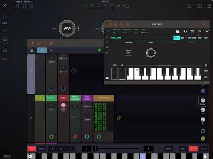Add a module to the first row
The height and width of the screenshot is (159, 213).
74,71
